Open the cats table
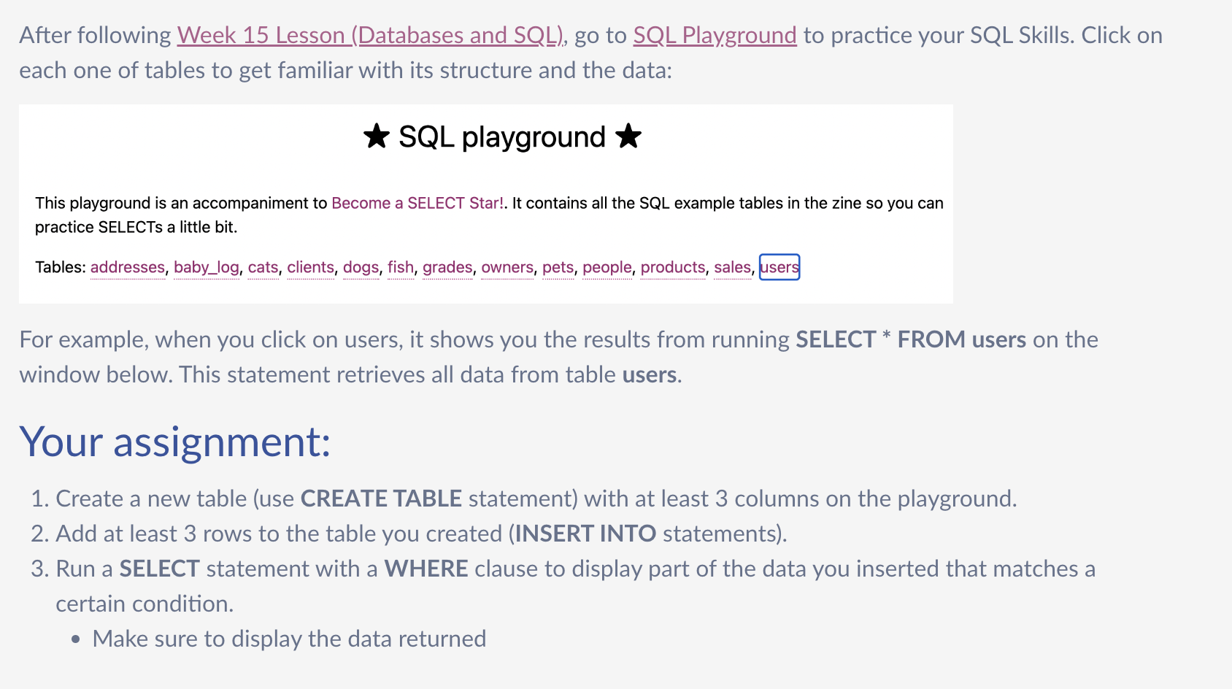The height and width of the screenshot is (689, 1232). click(263, 267)
